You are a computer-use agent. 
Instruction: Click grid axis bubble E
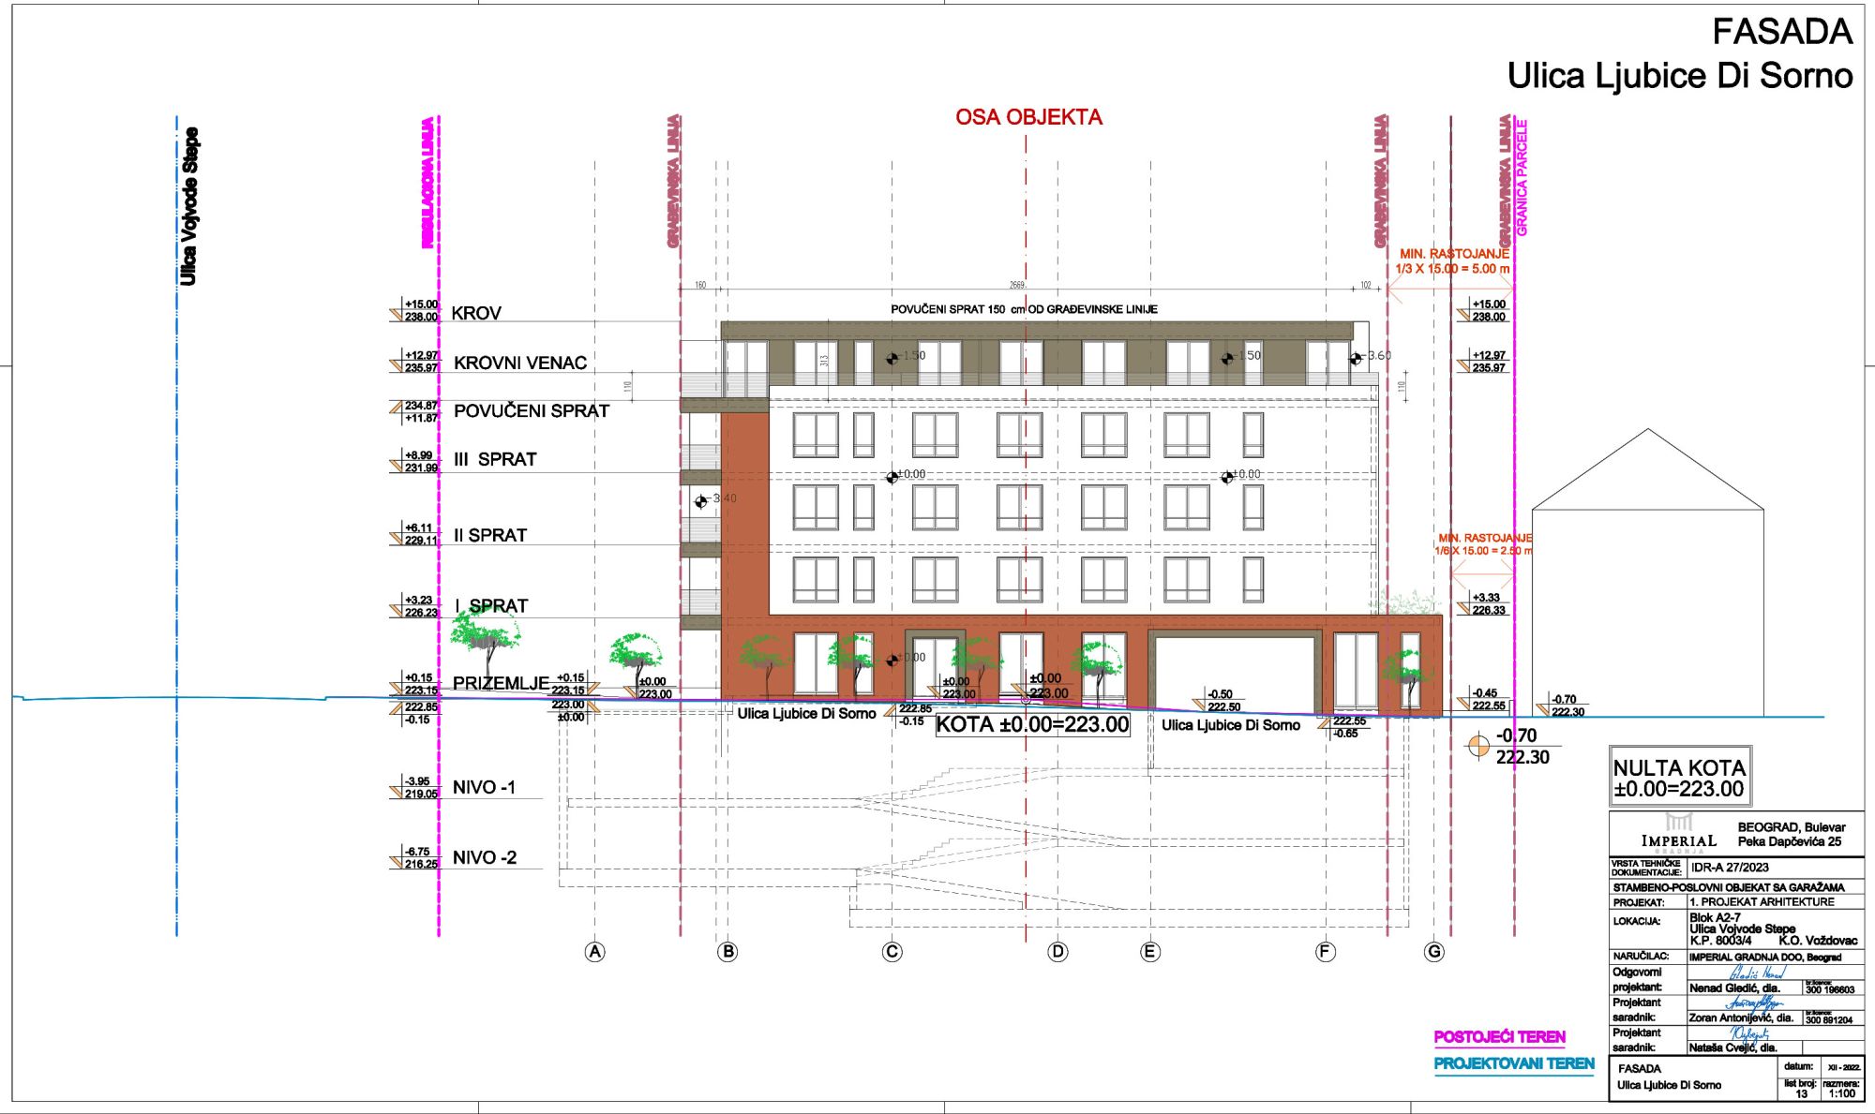click(x=1150, y=952)
